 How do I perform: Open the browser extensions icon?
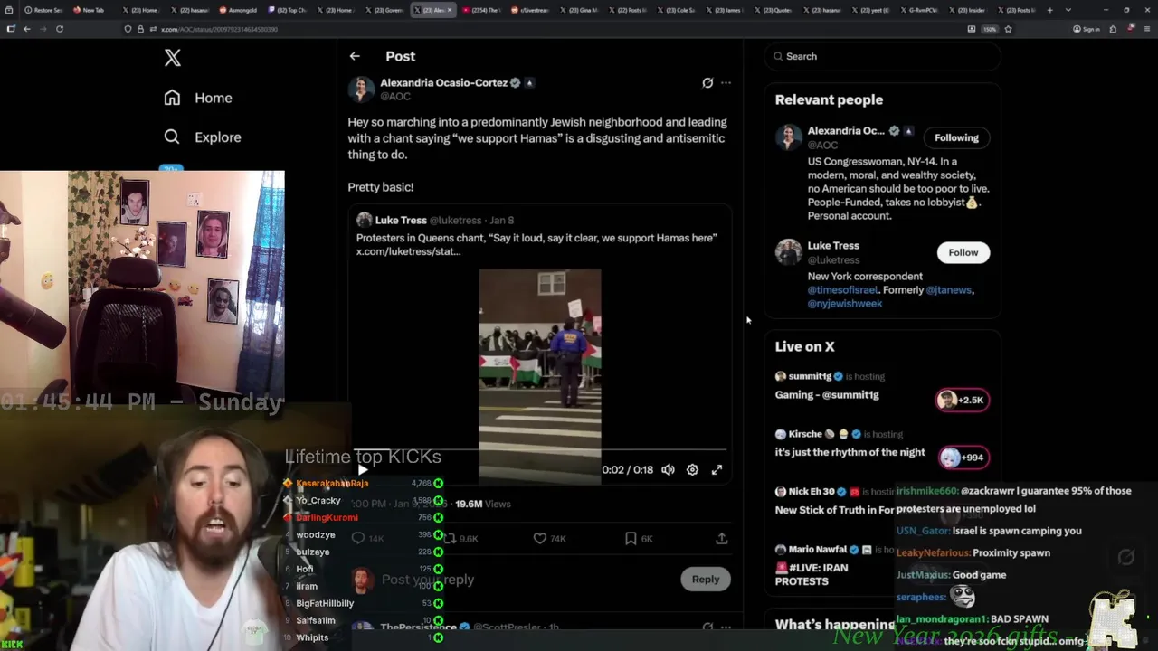click(1113, 29)
